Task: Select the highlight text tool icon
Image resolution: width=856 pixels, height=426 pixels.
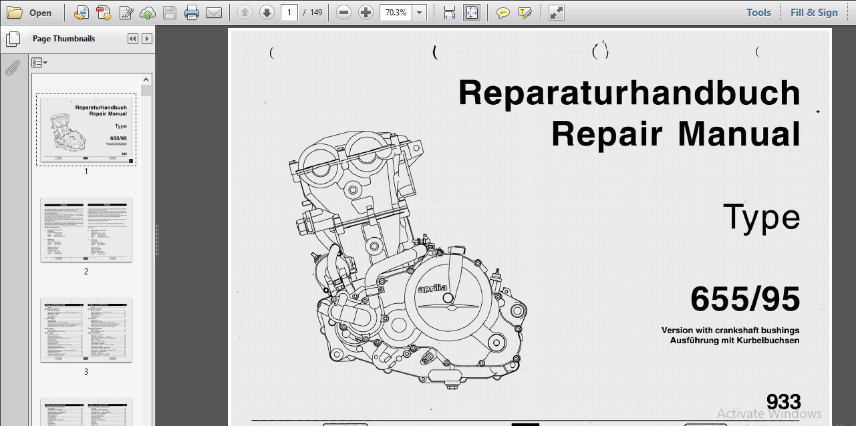Action: click(x=525, y=13)
